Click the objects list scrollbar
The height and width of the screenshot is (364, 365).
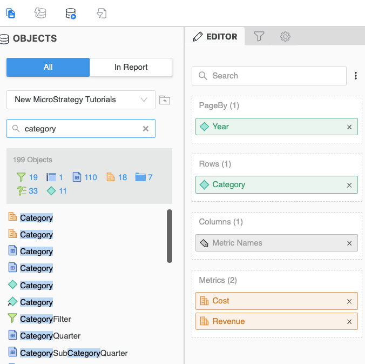pos(170,236)
